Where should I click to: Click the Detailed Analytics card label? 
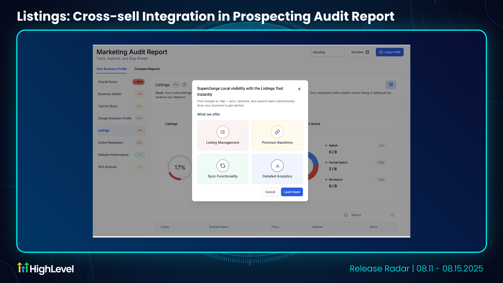pyautogui.click(x=277, y=177)
